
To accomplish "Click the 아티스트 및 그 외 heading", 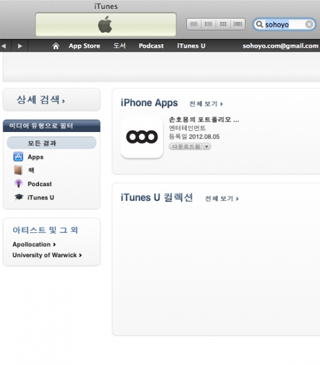I will 45,230.
